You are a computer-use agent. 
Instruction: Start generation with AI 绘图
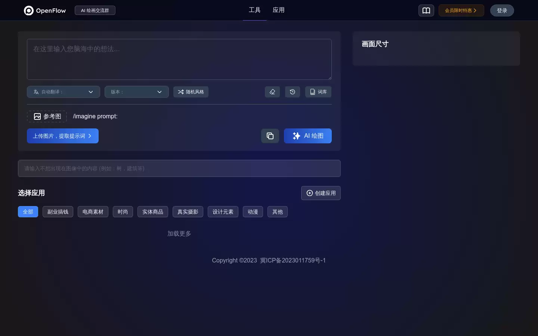[308, 136]
